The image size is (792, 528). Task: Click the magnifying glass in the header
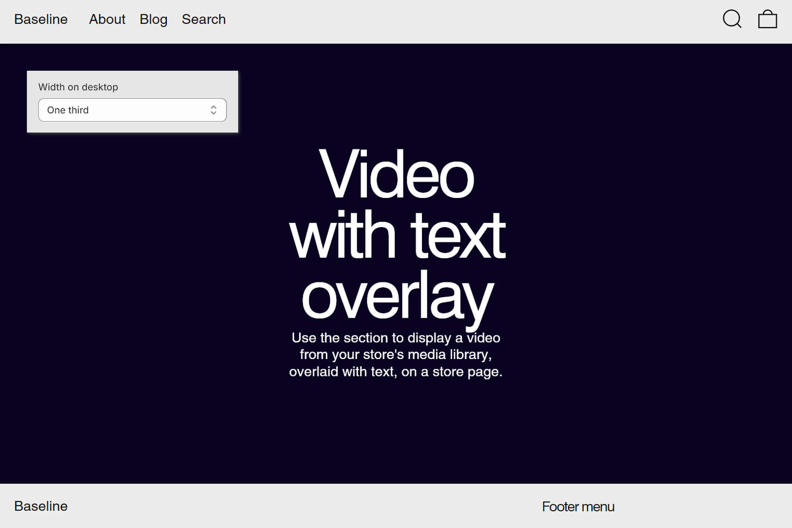(x=732, y=19)
